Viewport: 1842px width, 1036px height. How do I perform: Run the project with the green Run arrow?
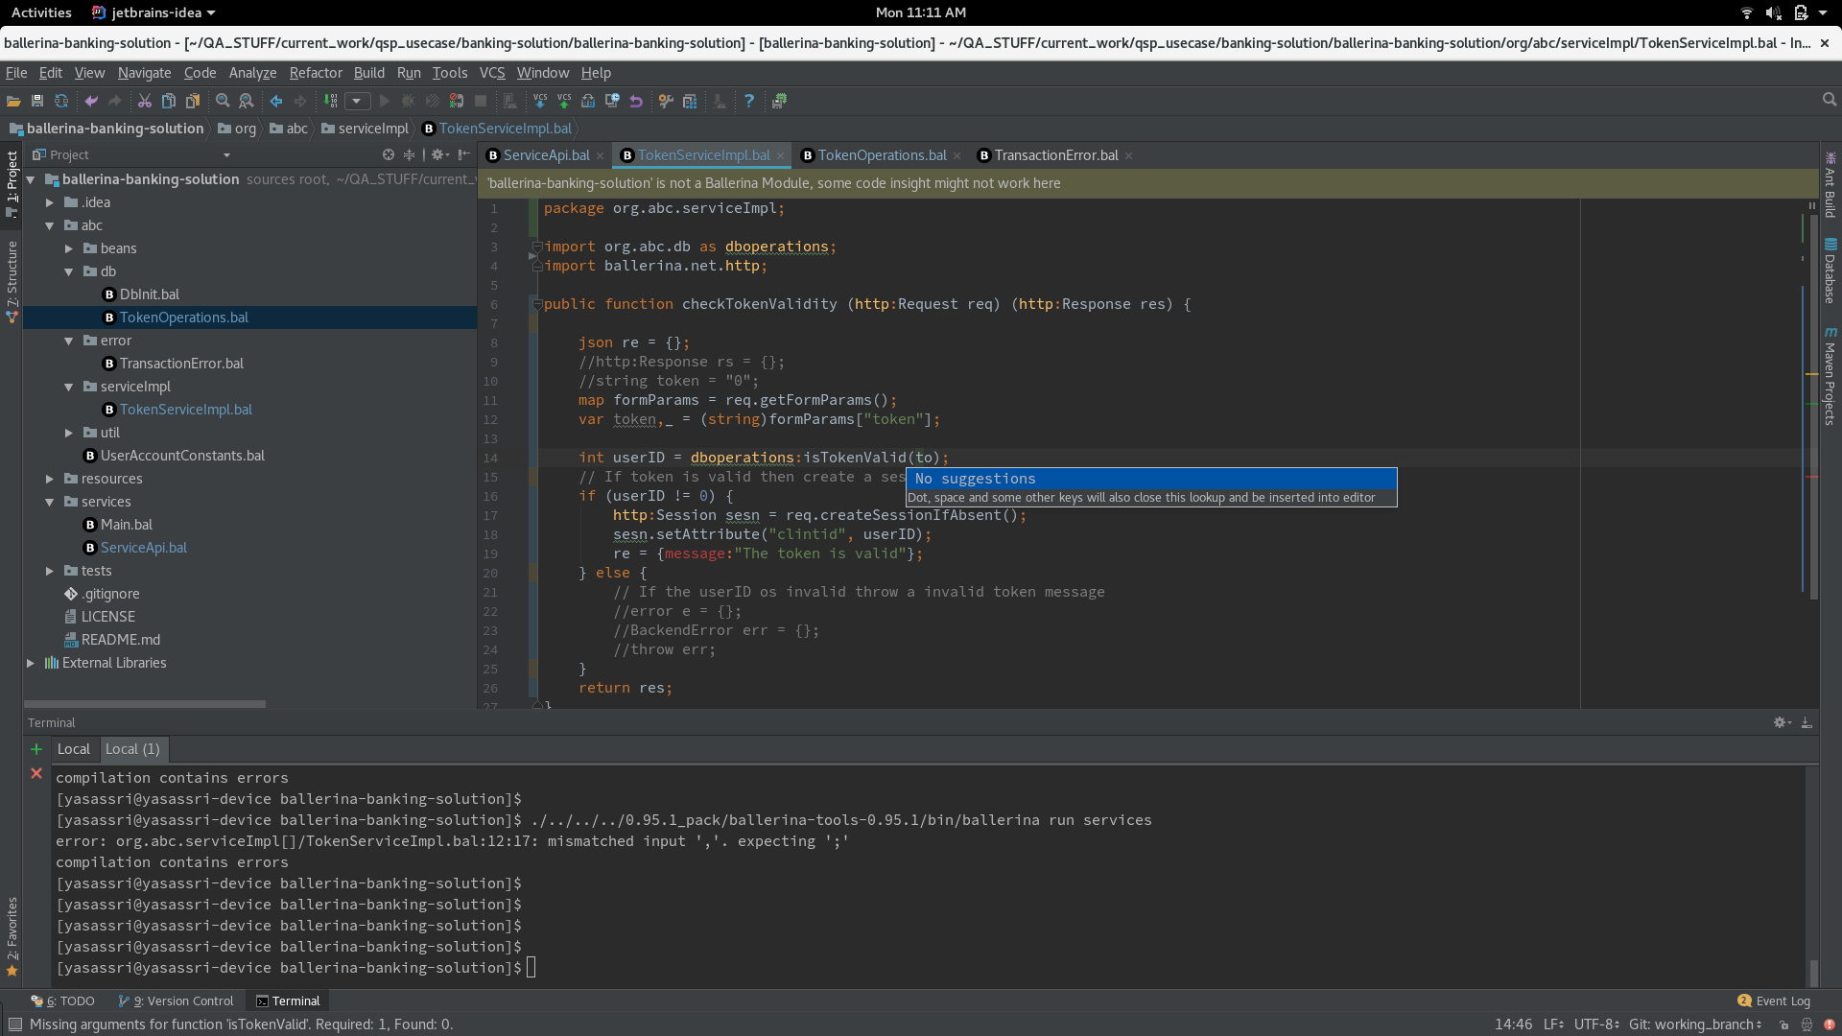point(384,101)
